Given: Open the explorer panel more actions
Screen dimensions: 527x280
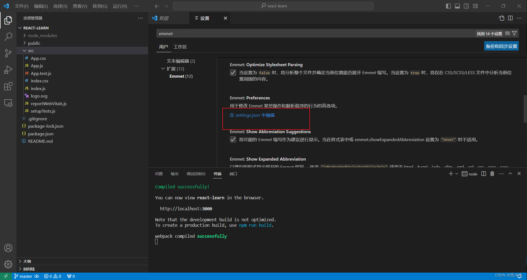Looking at the screenshot, I should click(140, 18).
